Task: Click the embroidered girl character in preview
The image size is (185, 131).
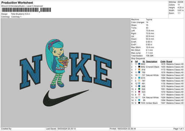Action: [57, 64]
